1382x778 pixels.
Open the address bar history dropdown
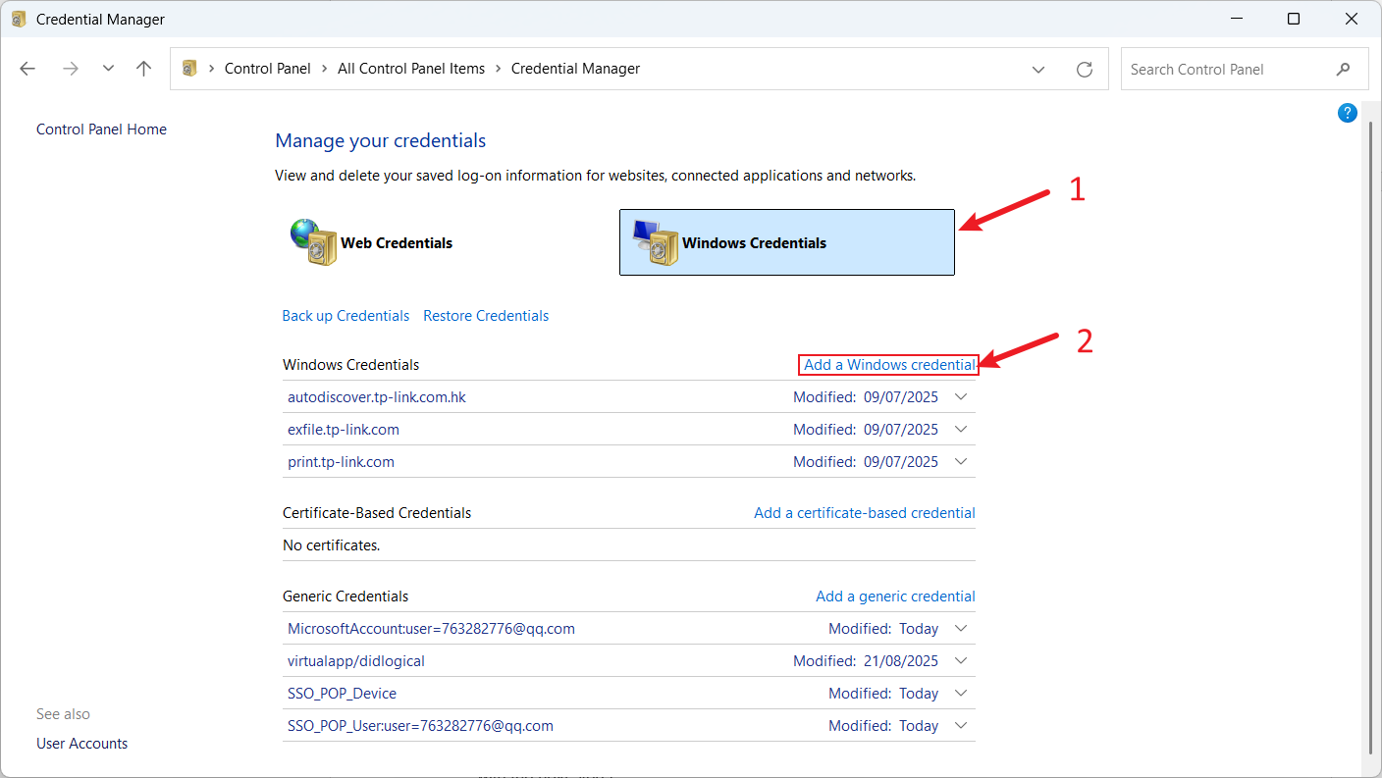pos(1037,69)
